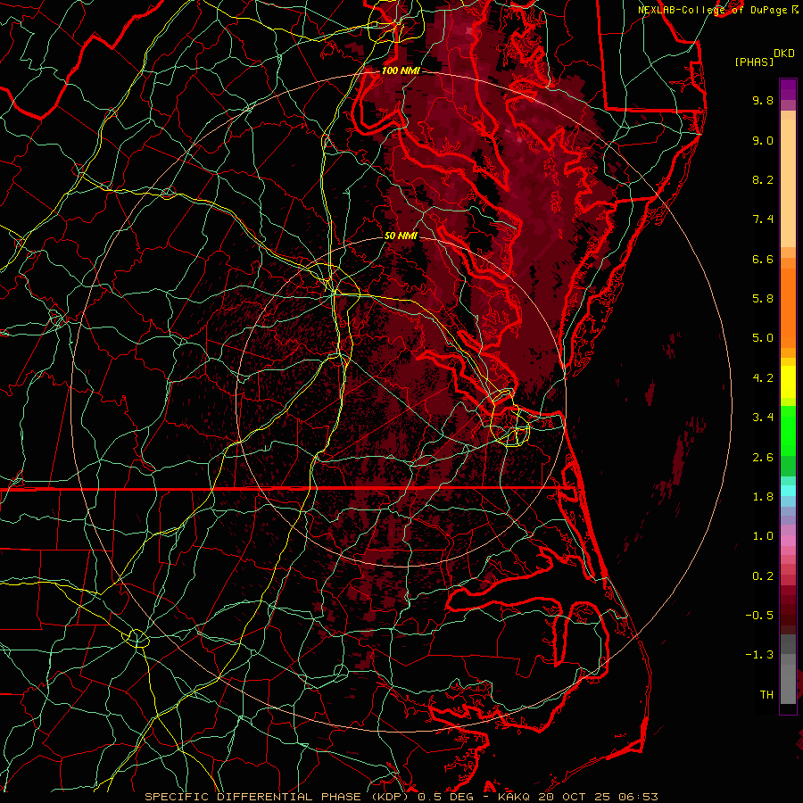The width and height of the screenshot is (803, 803).
Task: Select the -1.3 scale label
Action: [759, 655]
